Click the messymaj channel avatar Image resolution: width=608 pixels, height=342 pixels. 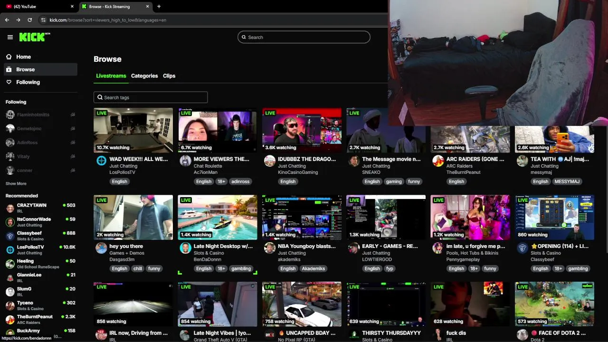pyautogui.click(x=522, y=161)
